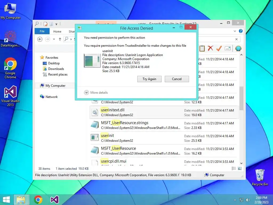
Task: Click the Properties quick access icon
Action: point(46,24)
